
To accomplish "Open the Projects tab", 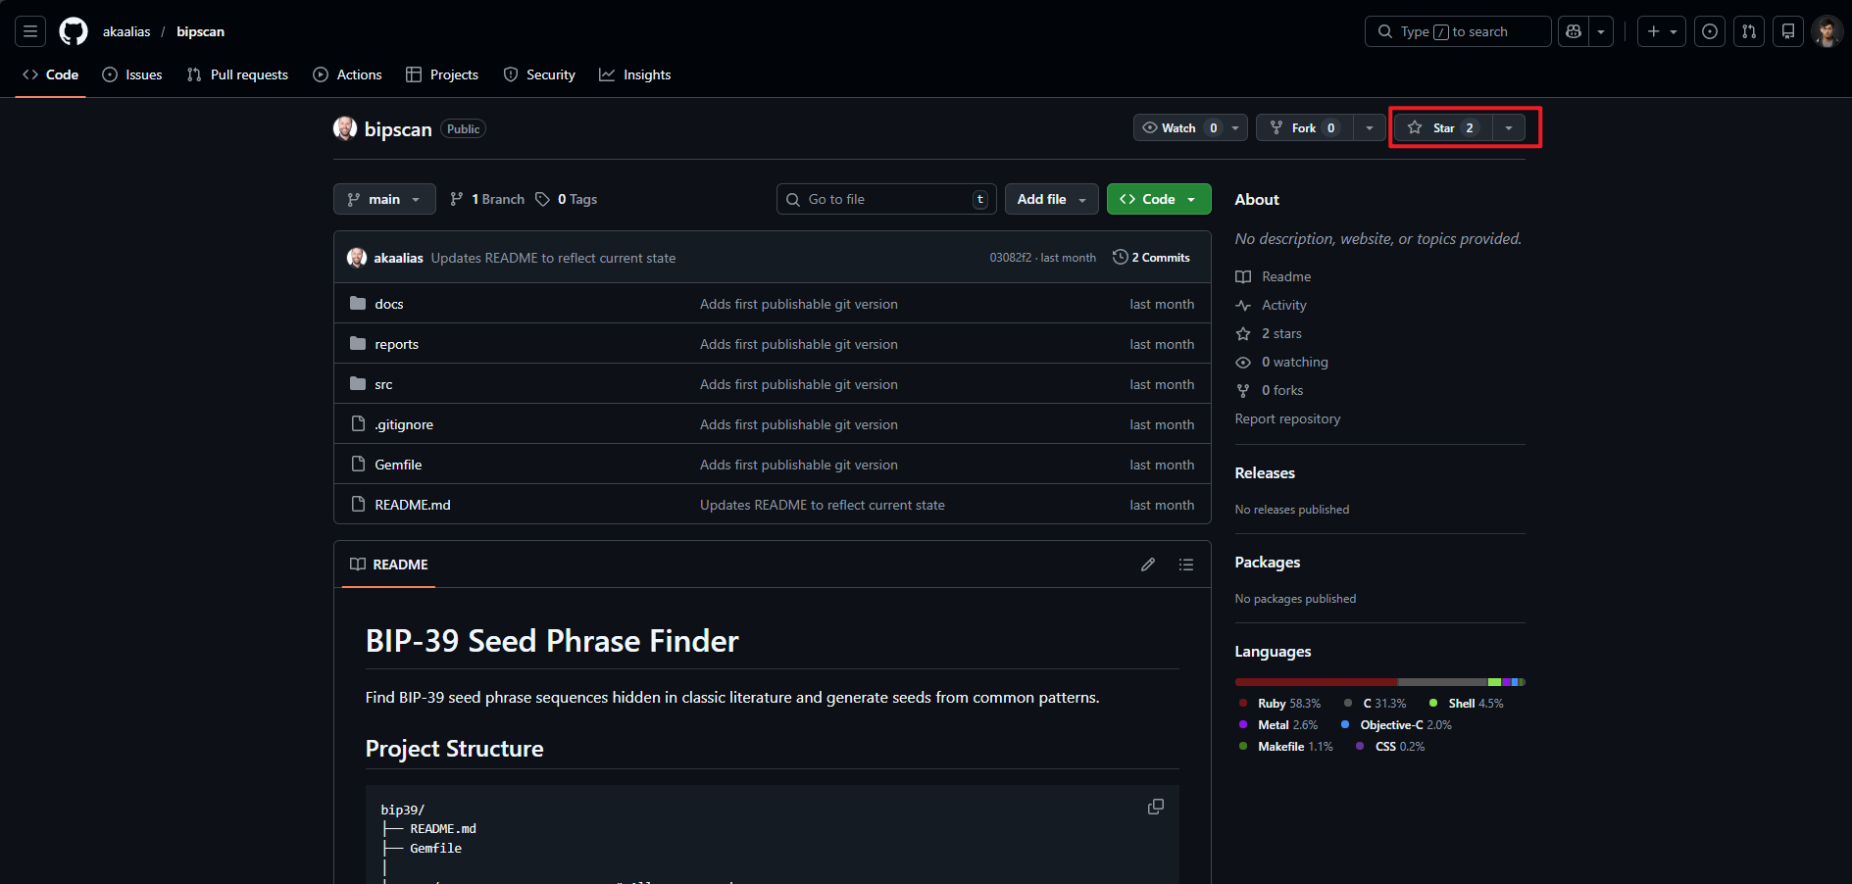I will (x=442, y=74).
